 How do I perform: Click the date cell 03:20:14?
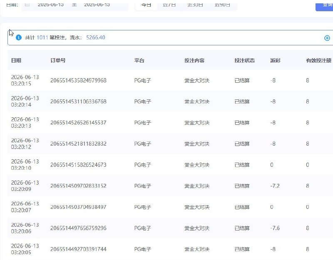click(25, 102)
